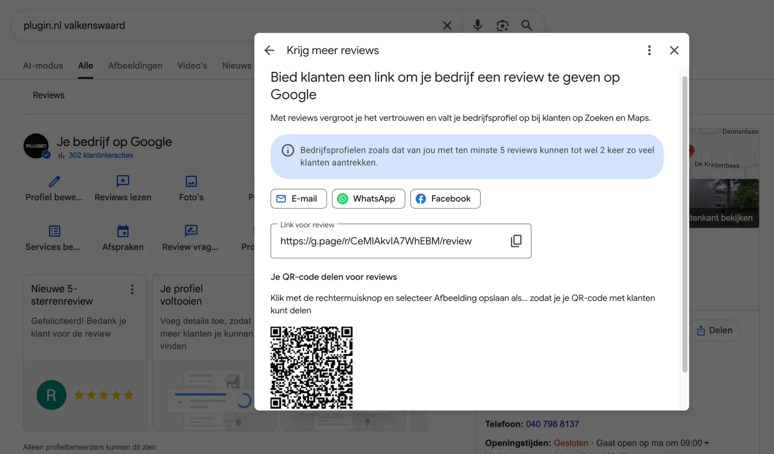Click the Je QR-code delen voor reviews heading
The height and width of the screenshot is (454, 774).
click(334, 277)
